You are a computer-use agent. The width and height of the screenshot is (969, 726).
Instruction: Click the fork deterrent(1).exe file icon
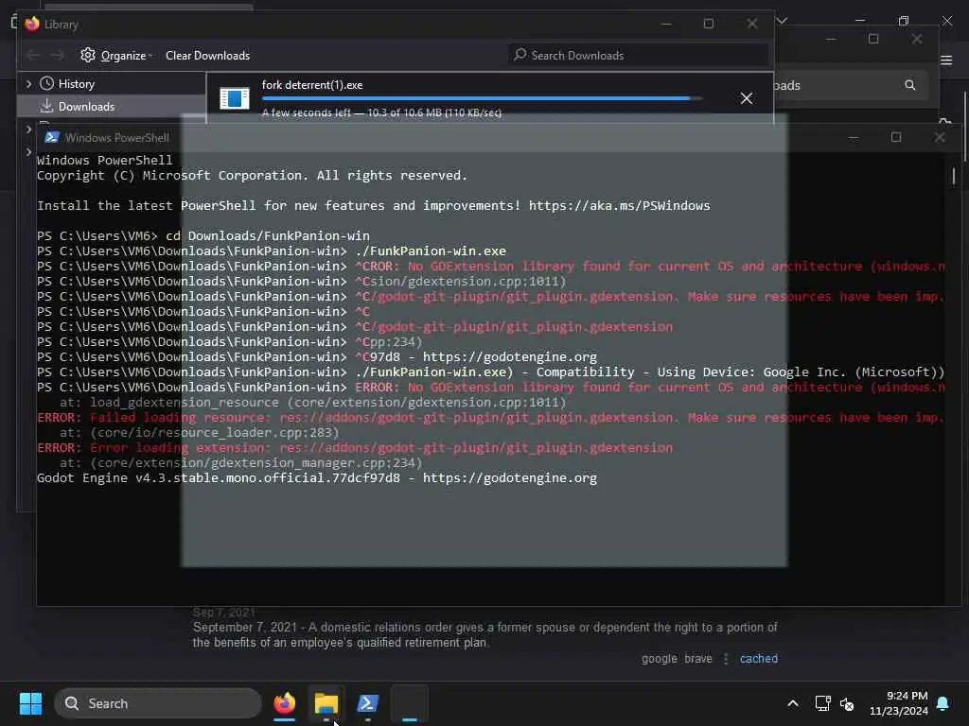pos(235,98)
